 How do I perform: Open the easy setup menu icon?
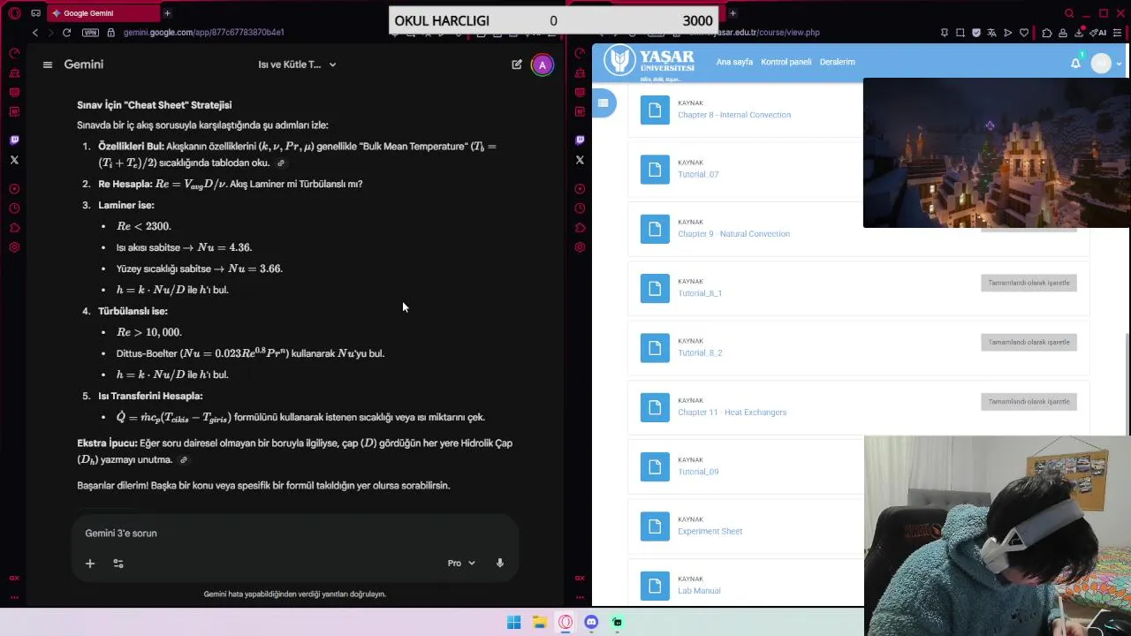(1118, 33)
